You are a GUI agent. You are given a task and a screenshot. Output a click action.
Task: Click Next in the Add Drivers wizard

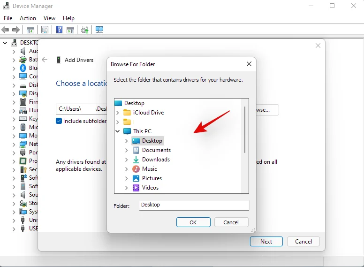pos(266,242)
